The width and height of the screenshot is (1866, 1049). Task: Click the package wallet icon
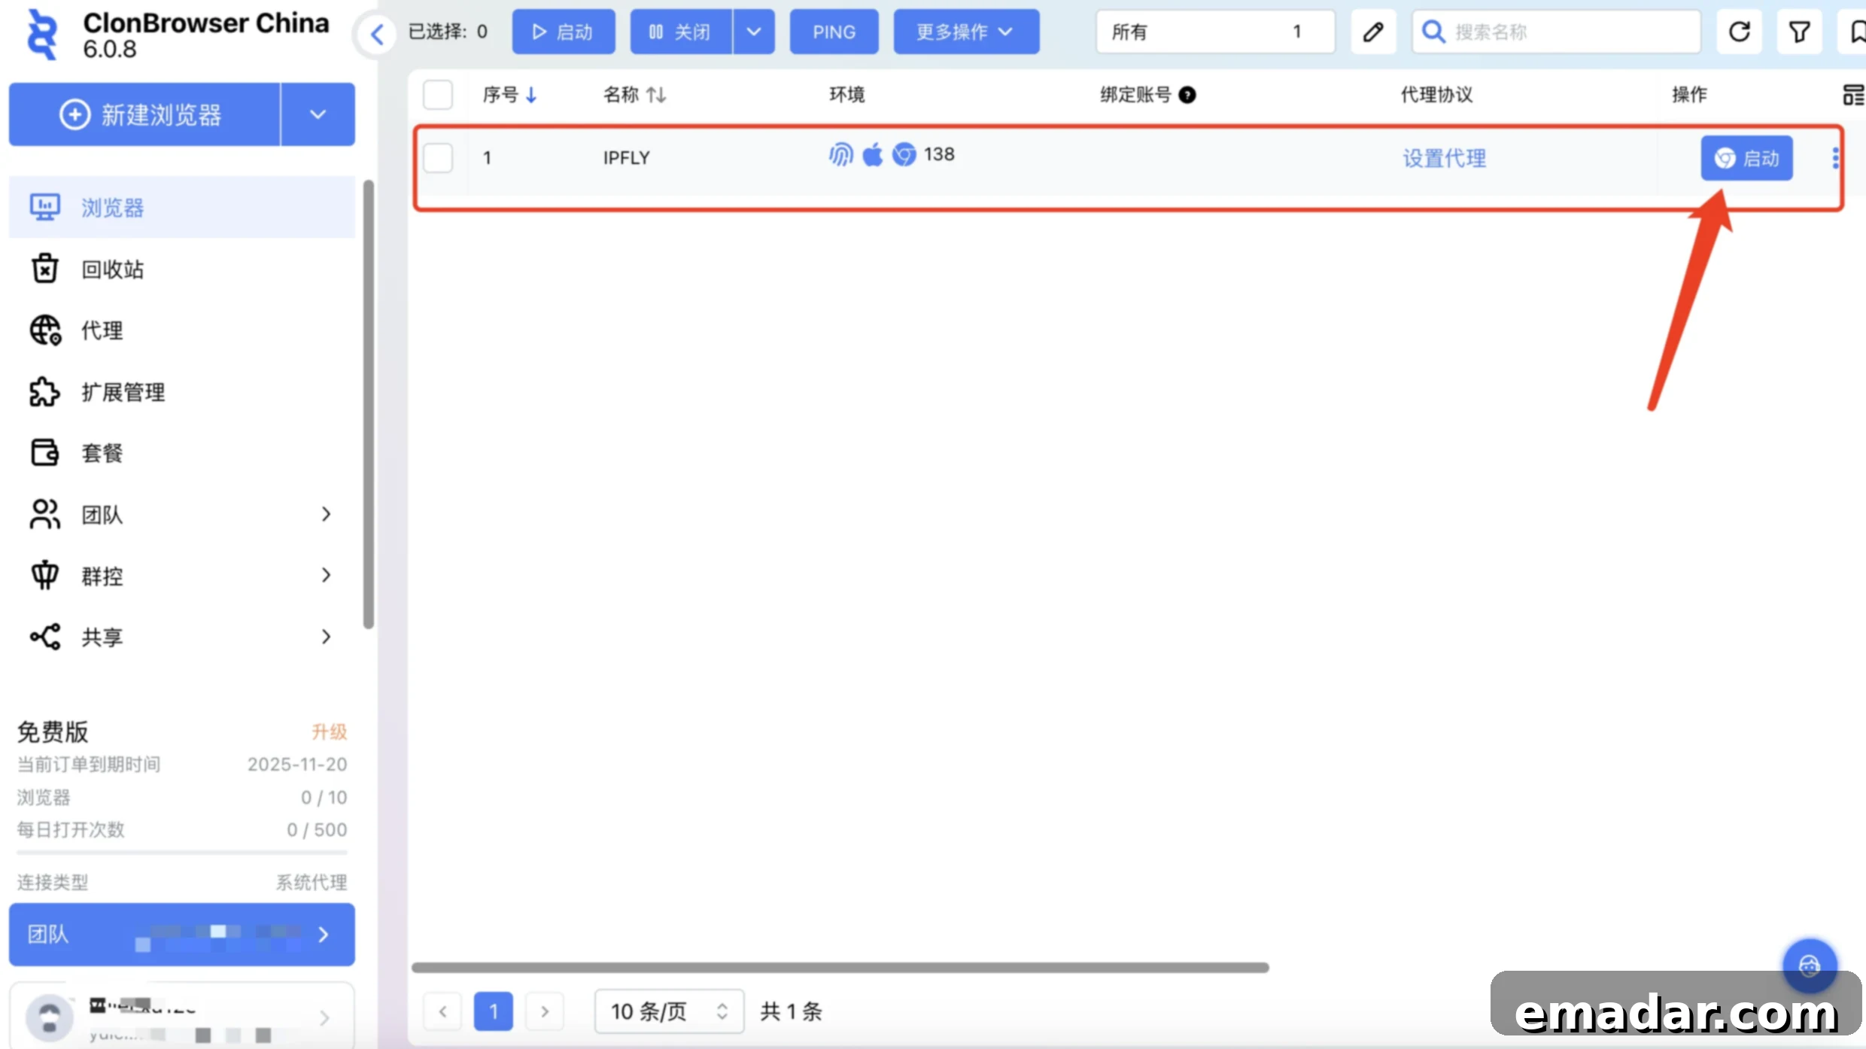pyautogui.click(x=44, y=452)
